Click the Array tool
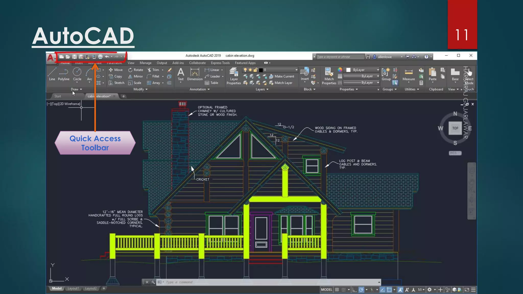Screen dimensions: 523x294 coord(153,83)
